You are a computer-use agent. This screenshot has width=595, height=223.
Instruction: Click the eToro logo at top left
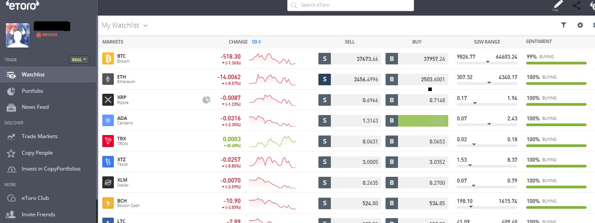21,5
